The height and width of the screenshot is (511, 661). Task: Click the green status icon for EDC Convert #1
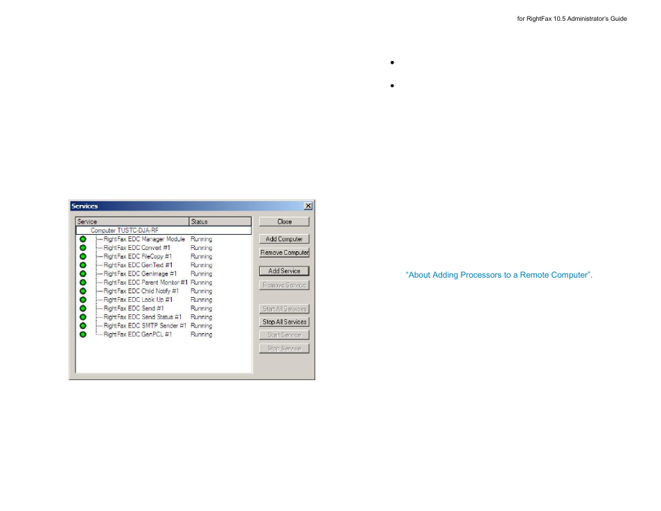tap(83, 248)
